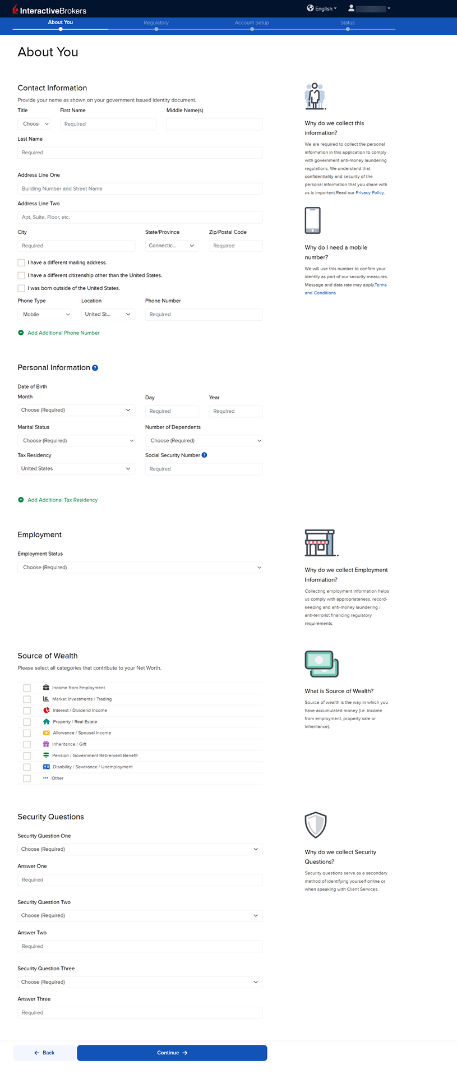The width and height of the screenshot is (457, 1074).
Task: Click the Interactive Brokers logo
Action: (49, 10)
